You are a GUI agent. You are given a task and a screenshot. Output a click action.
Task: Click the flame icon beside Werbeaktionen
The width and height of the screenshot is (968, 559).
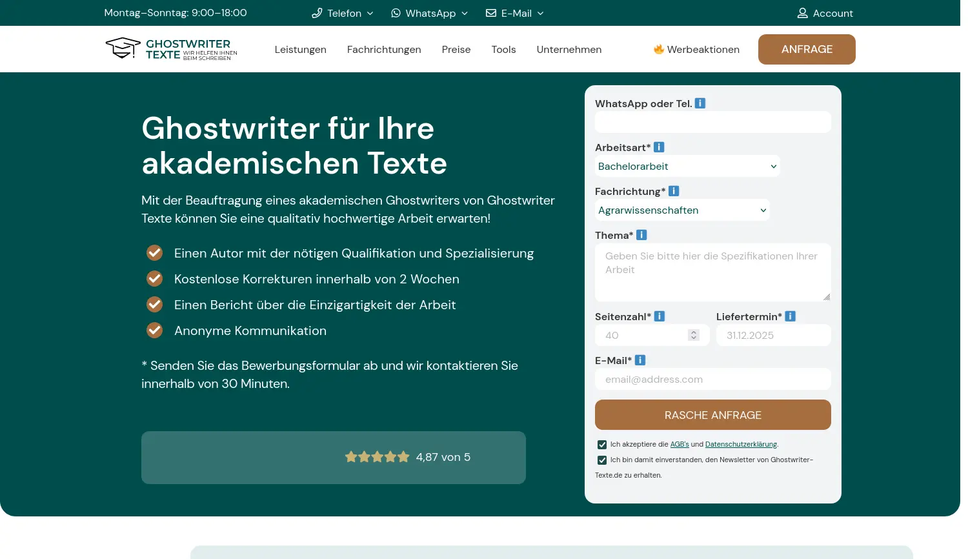[660, 48]
